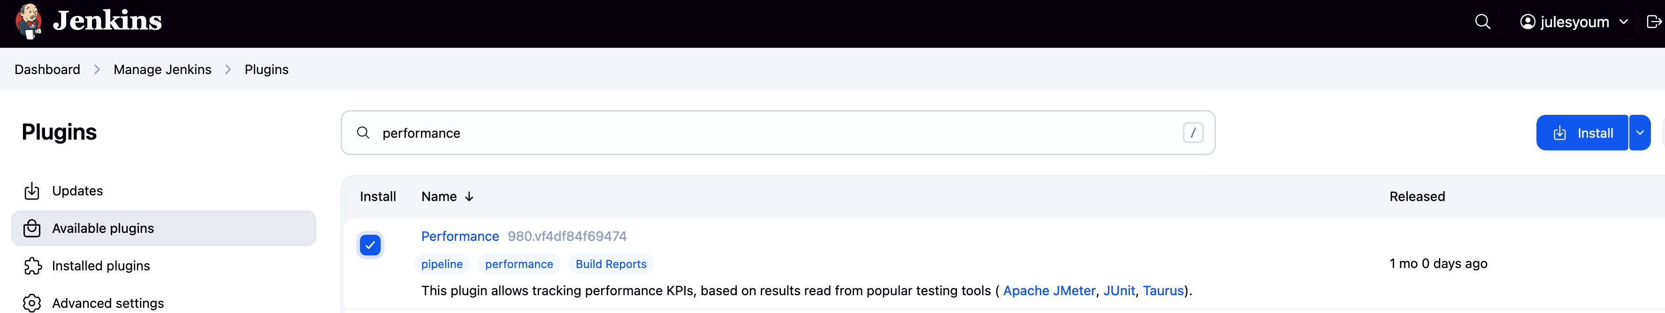Open the Advanced settings section
Image resolution: width=1665 pixels, height=313 pixels.
[x=108, y=303]
